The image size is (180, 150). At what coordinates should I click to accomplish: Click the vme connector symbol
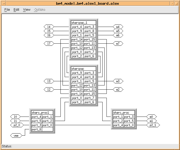pos(15,135)
